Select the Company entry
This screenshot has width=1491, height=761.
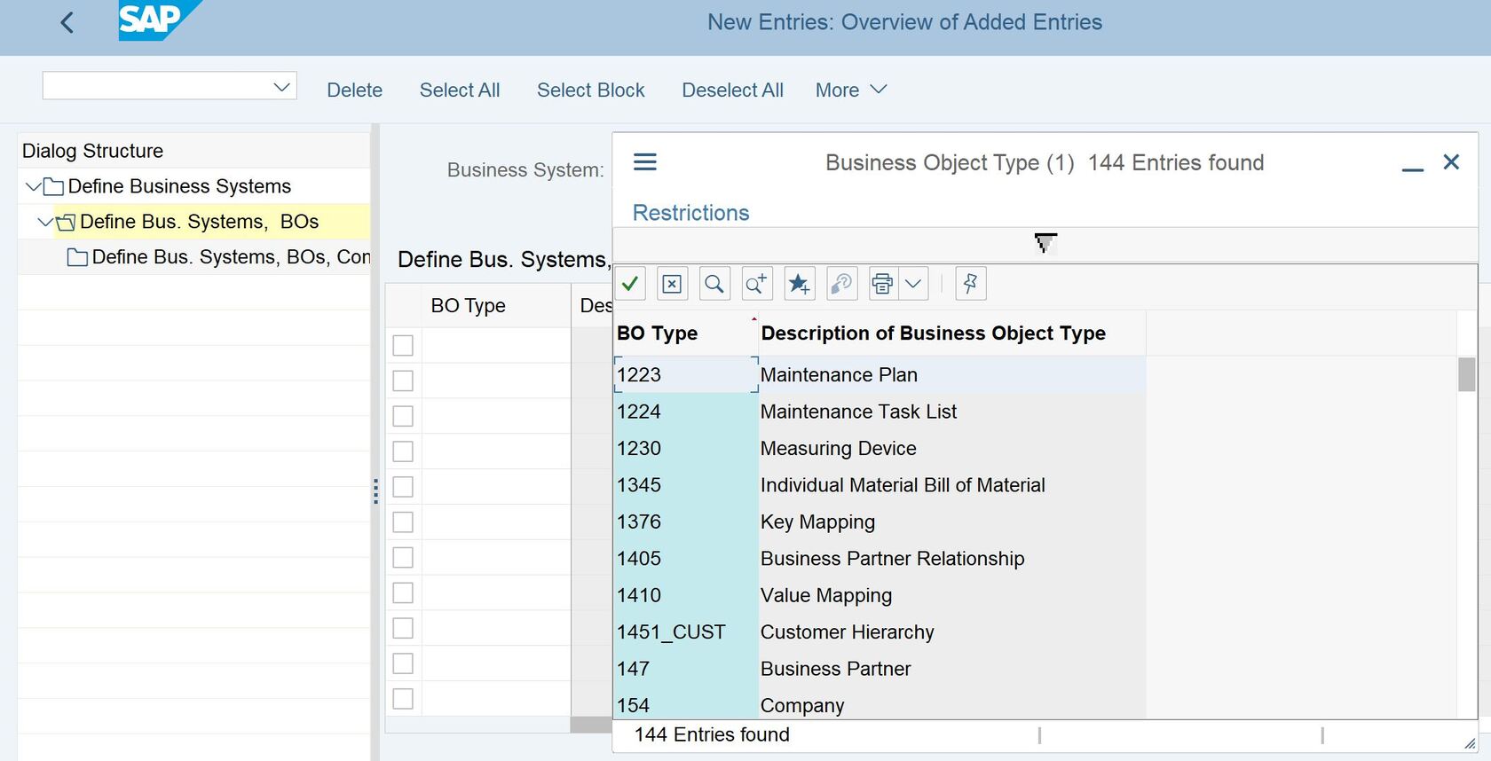pyautogui.click(x=802, y=706)
